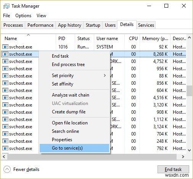Screen dimensions: 193x179
Task: Sort by the PID column header
Action: [x=66, y=39]
